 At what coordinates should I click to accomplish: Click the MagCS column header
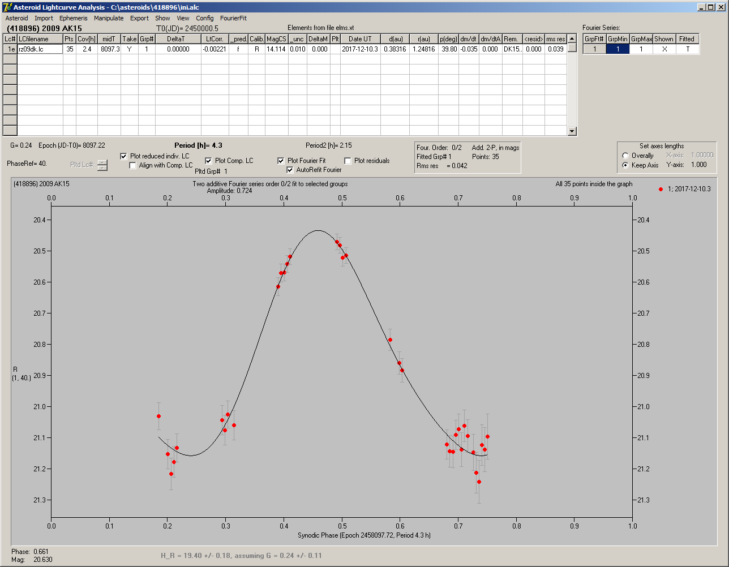(276, 39)
